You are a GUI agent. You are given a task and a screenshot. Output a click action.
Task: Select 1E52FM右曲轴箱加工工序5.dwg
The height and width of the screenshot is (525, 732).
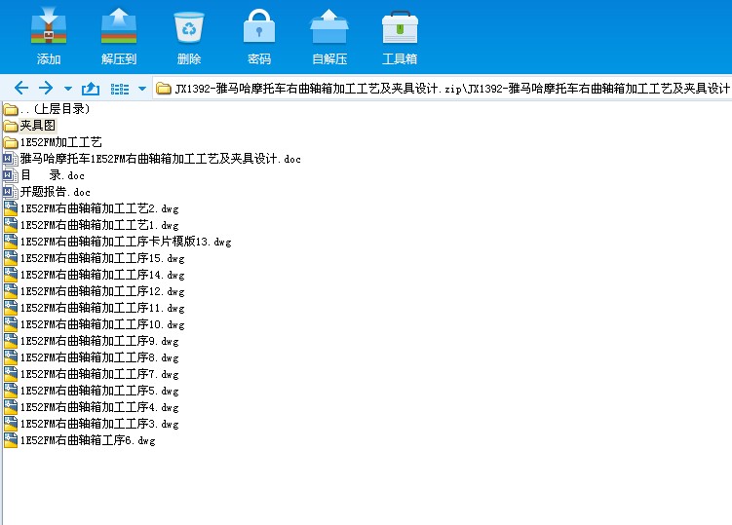(x=91, y=391)
